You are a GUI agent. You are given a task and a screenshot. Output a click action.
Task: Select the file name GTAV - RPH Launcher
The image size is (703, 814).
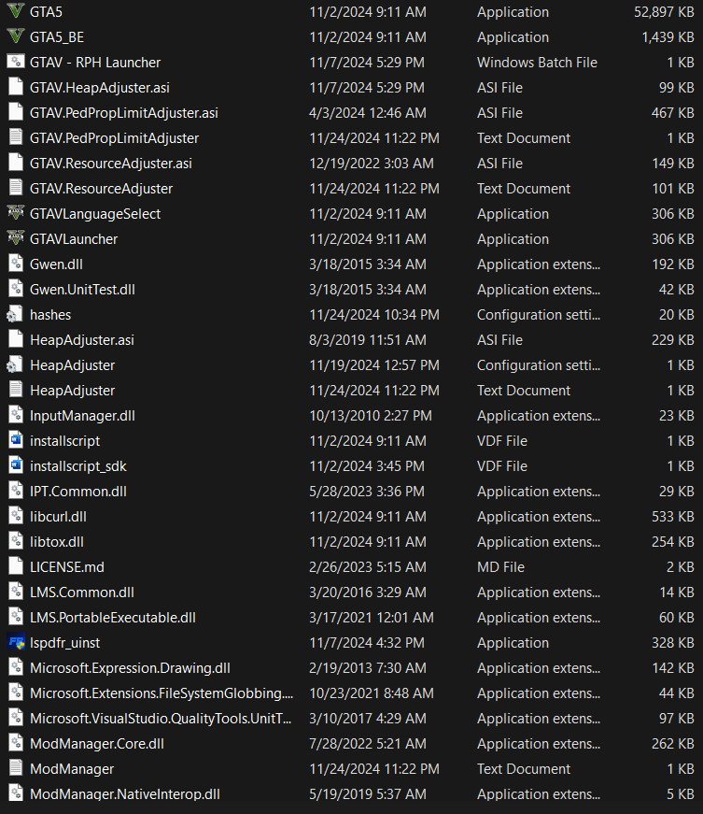tap(95, 63)
